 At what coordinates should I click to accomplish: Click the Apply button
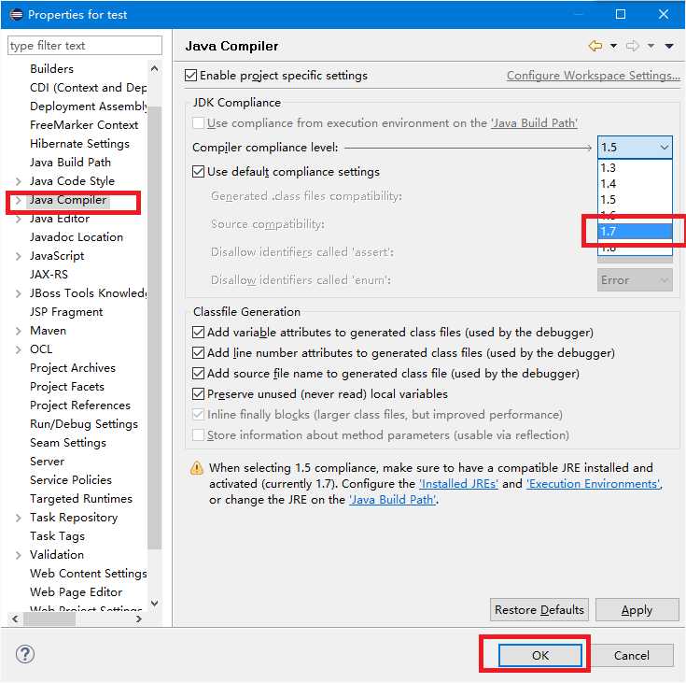637,610
